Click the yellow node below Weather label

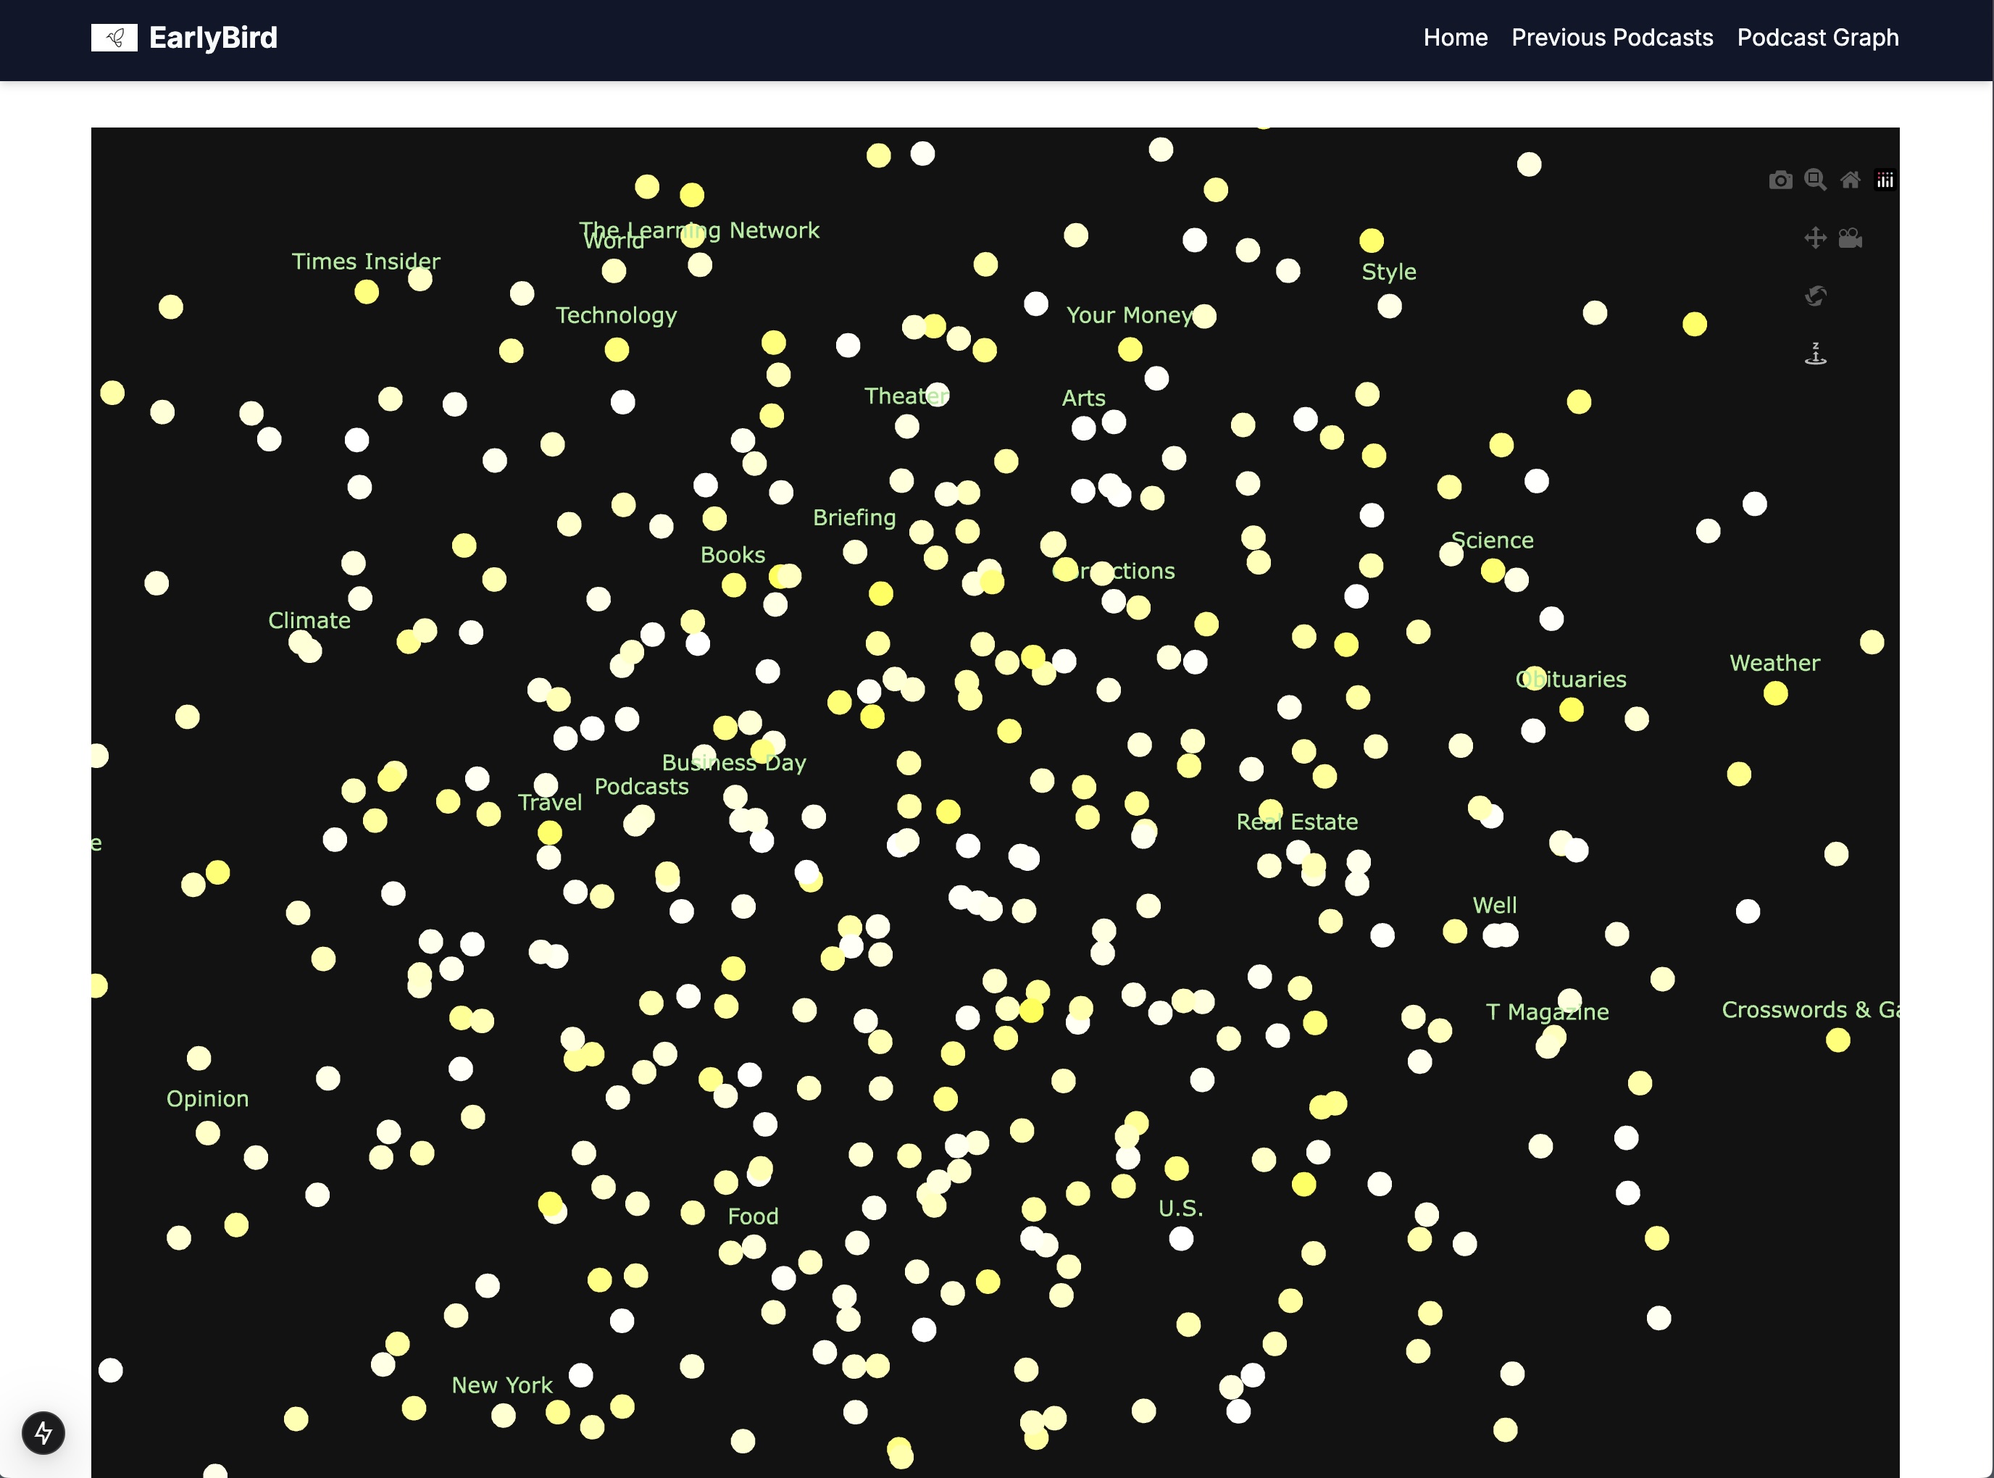[1776, 693]
